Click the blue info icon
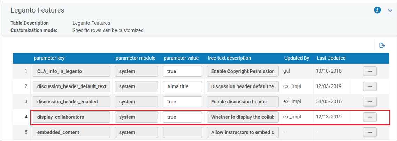This screenshot has width=397, height=141. [377, 10]
